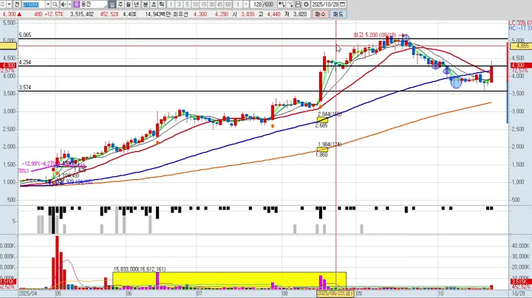Choose the 60 interval preset button
Viewport: 532px width, 298px height.
click(228, 4)
